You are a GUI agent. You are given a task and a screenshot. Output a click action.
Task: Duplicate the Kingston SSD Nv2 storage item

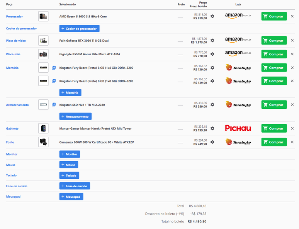click(54, 104)
